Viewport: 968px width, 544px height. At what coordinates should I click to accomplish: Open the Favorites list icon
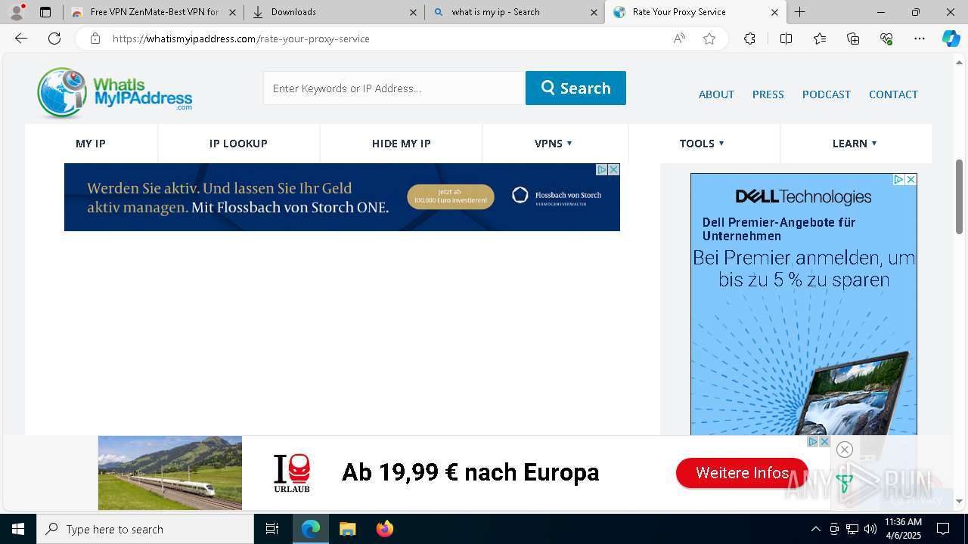(x=820, y=39)
